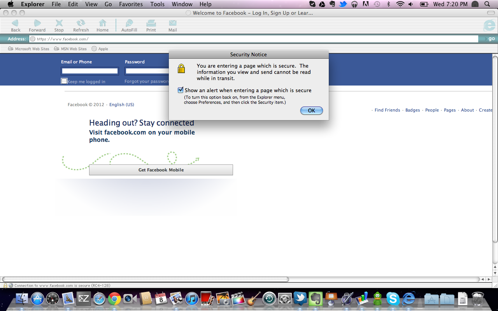Click the Email or Phone field

[90, 71]
